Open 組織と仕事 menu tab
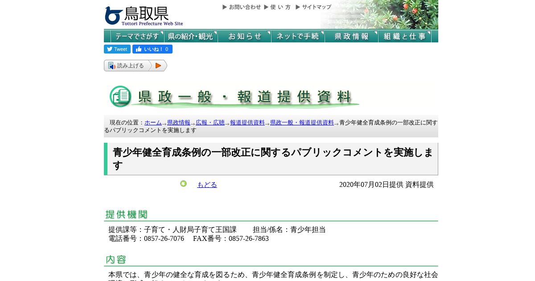535x281 pixels. point(405,36)
